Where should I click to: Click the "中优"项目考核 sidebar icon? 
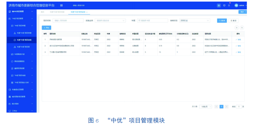pyautogui.click(x=12, y=76)
